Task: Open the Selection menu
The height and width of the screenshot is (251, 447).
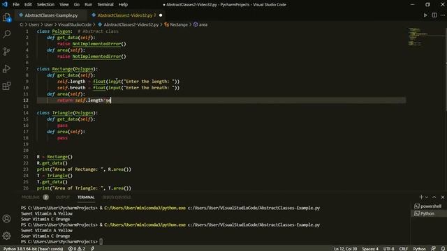Action: (x=45, y=5)
